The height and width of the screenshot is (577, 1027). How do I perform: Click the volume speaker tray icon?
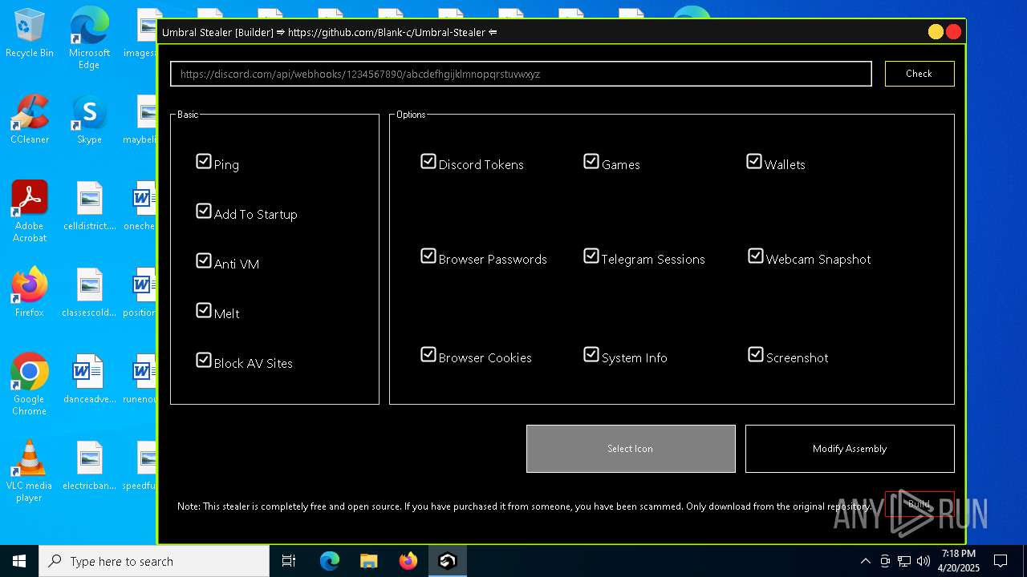923,561
